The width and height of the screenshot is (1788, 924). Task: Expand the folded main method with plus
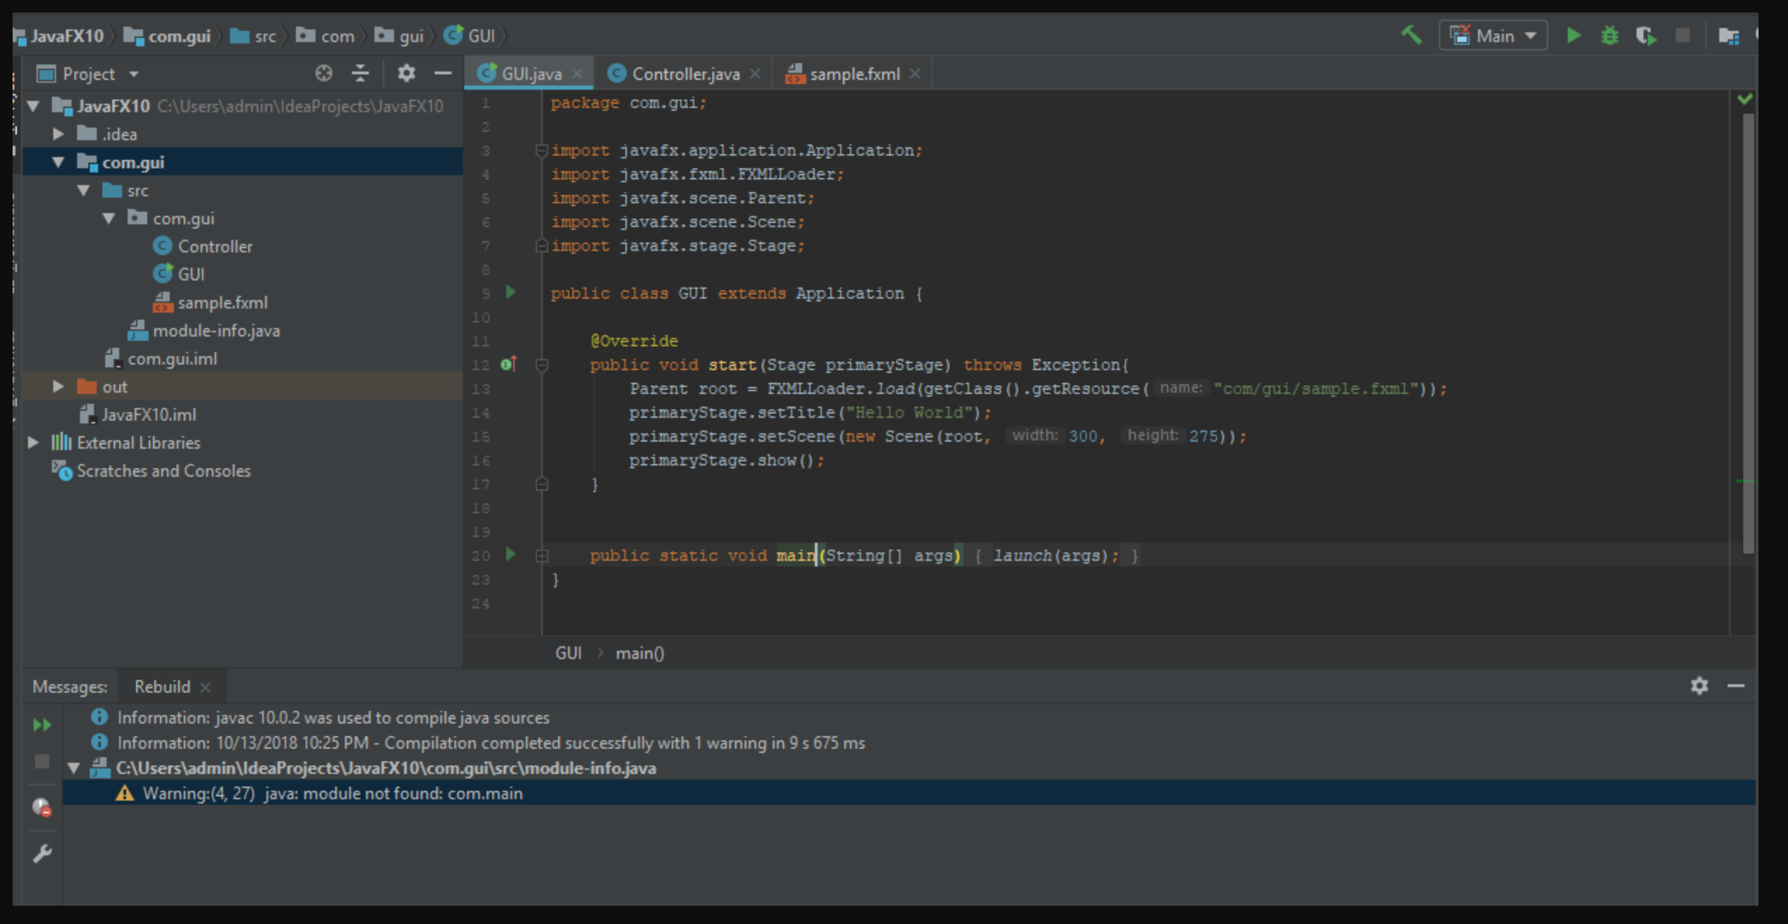coord(542,556)
